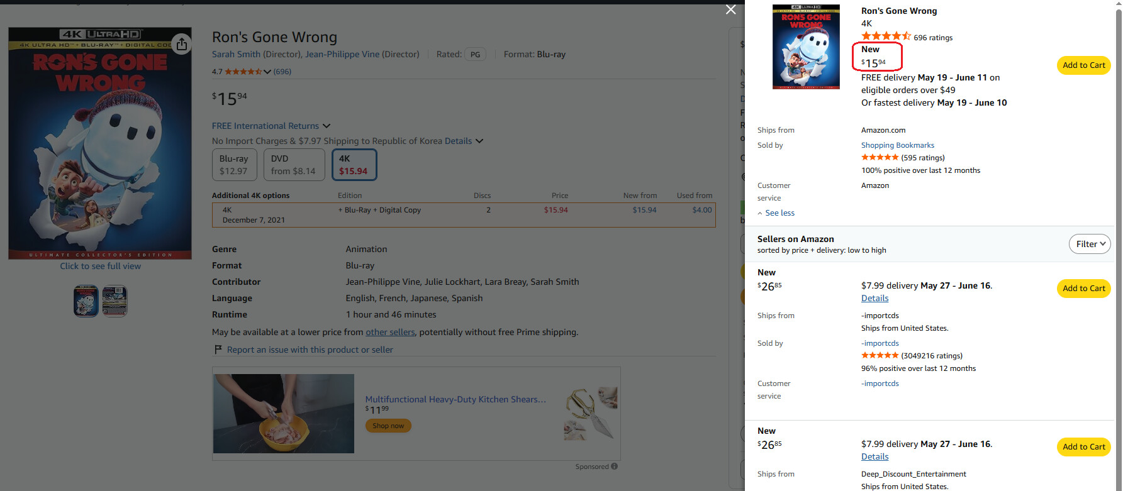Click the New from $15.94 price in the table
This screenshot has height=491, width=1123.
pyautogui.click(x=644, y=210)
